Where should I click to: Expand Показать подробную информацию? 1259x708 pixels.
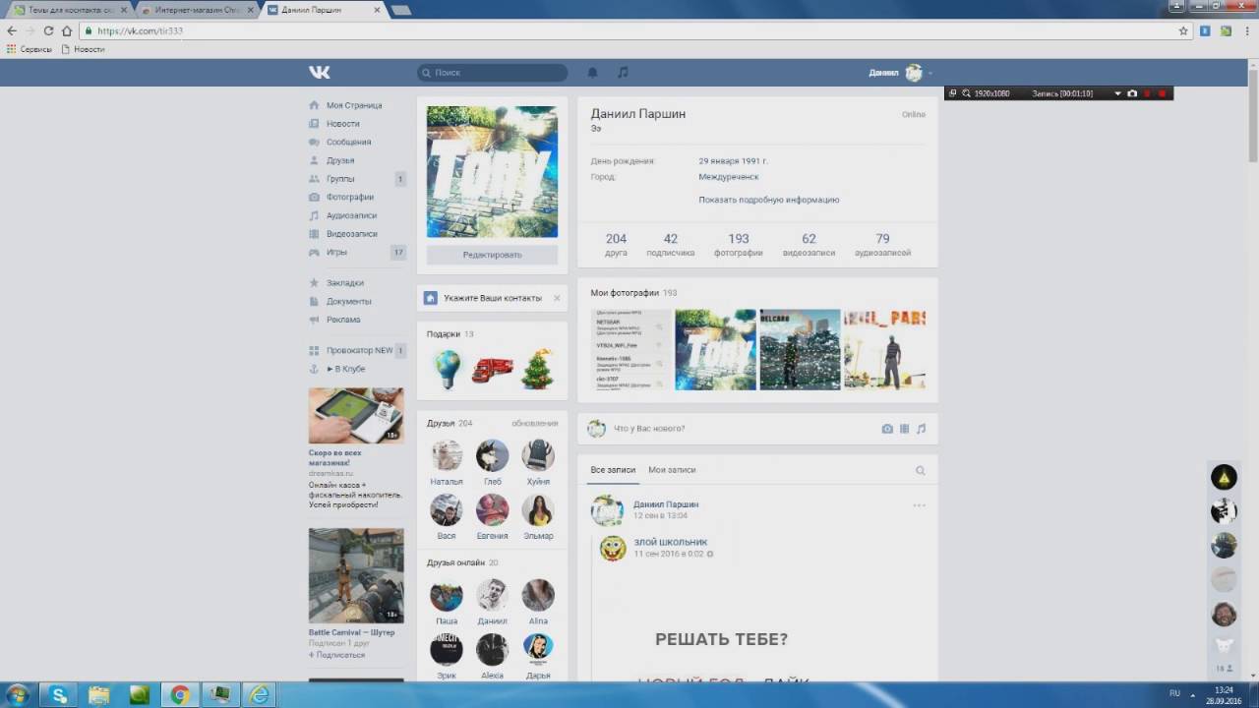tap(768, 200)
